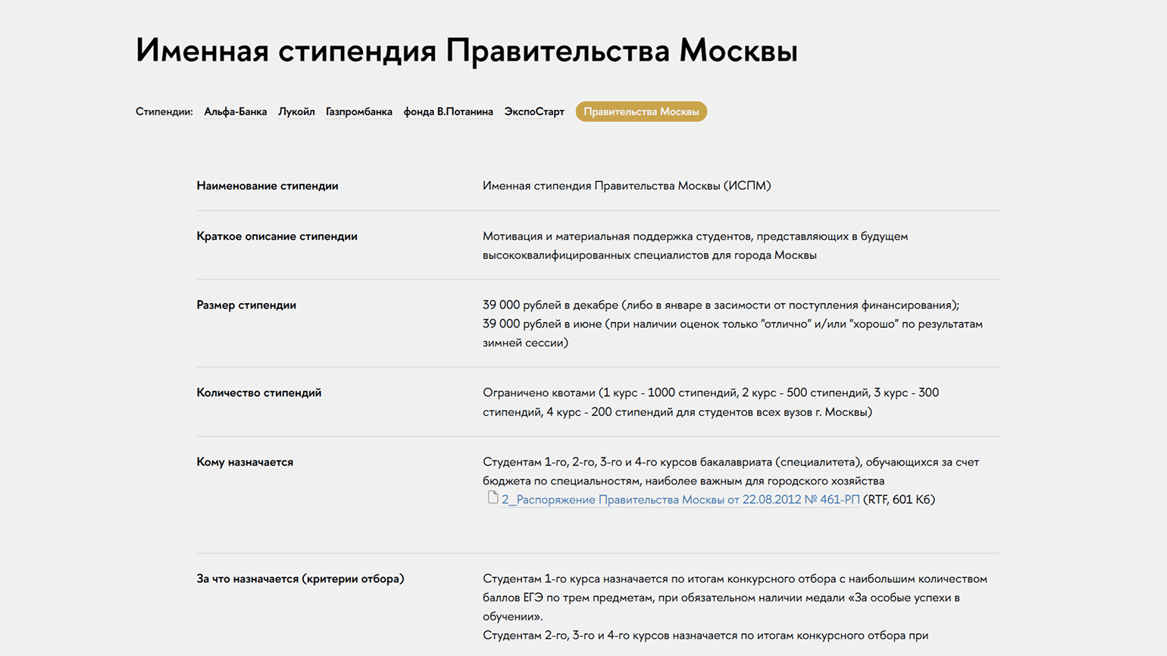
Task: Click the Стипендии: label
Action: point(164,111)
